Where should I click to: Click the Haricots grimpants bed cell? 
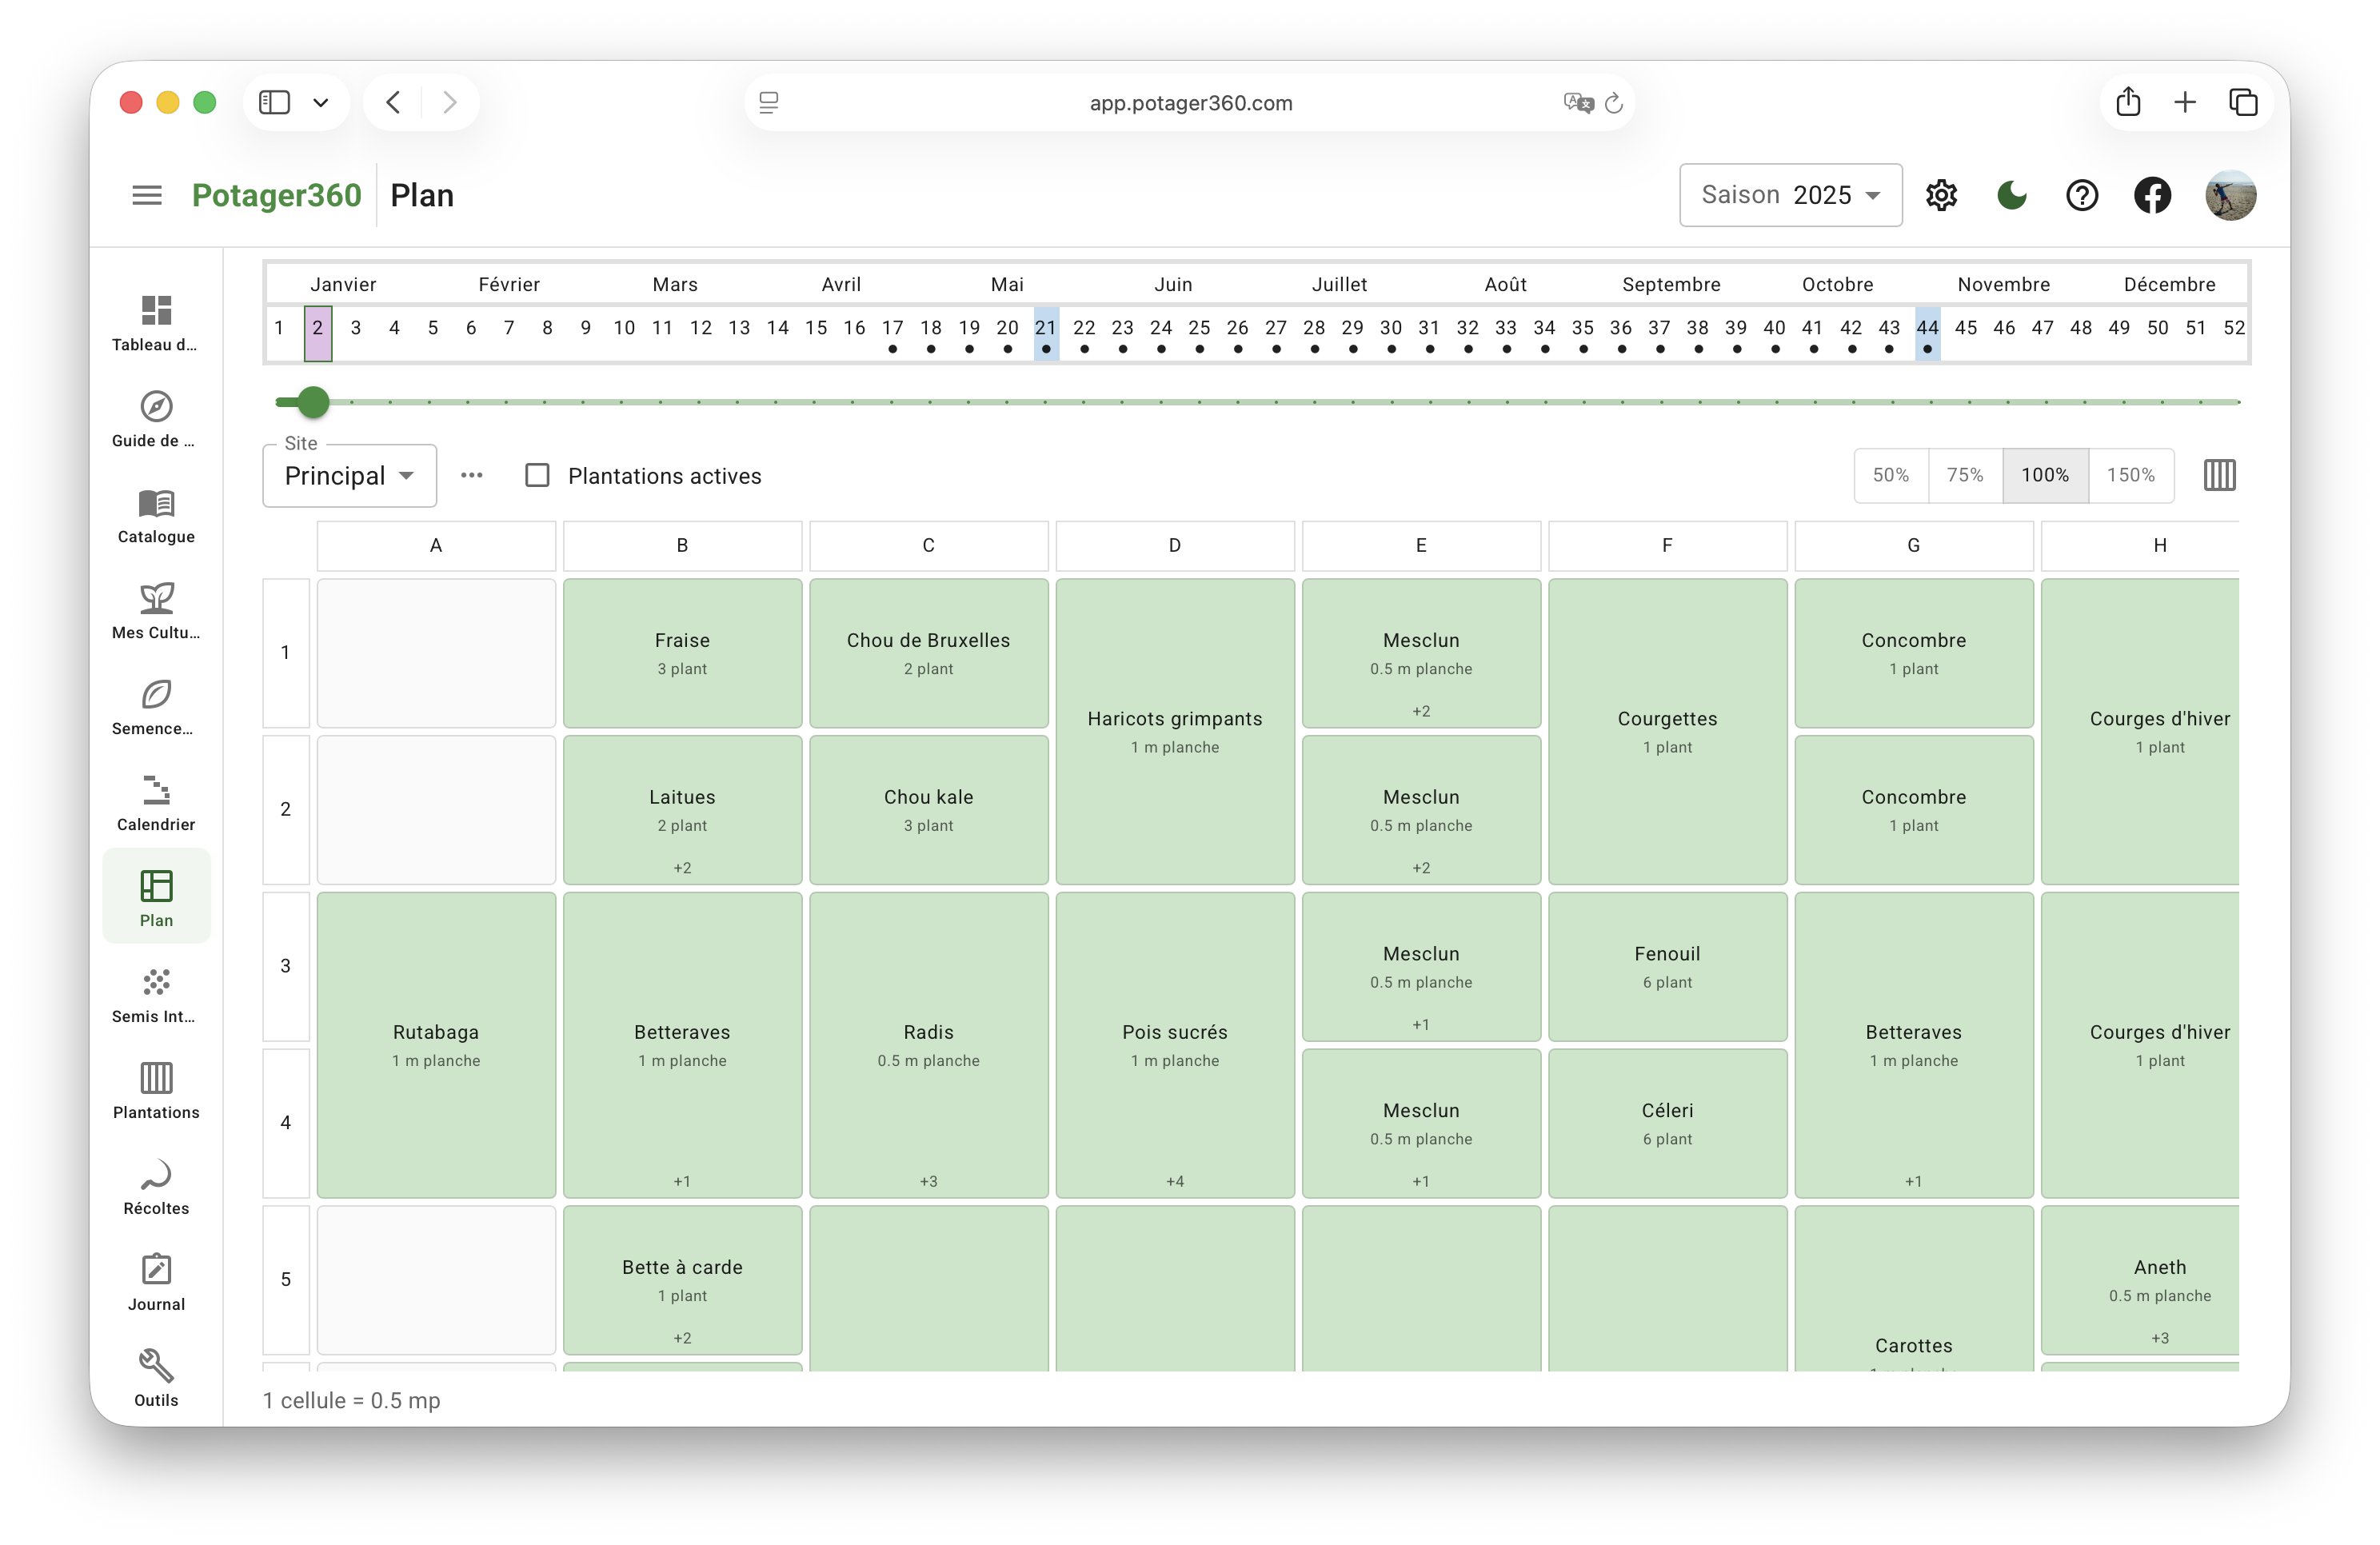(x=1174, y=731)
